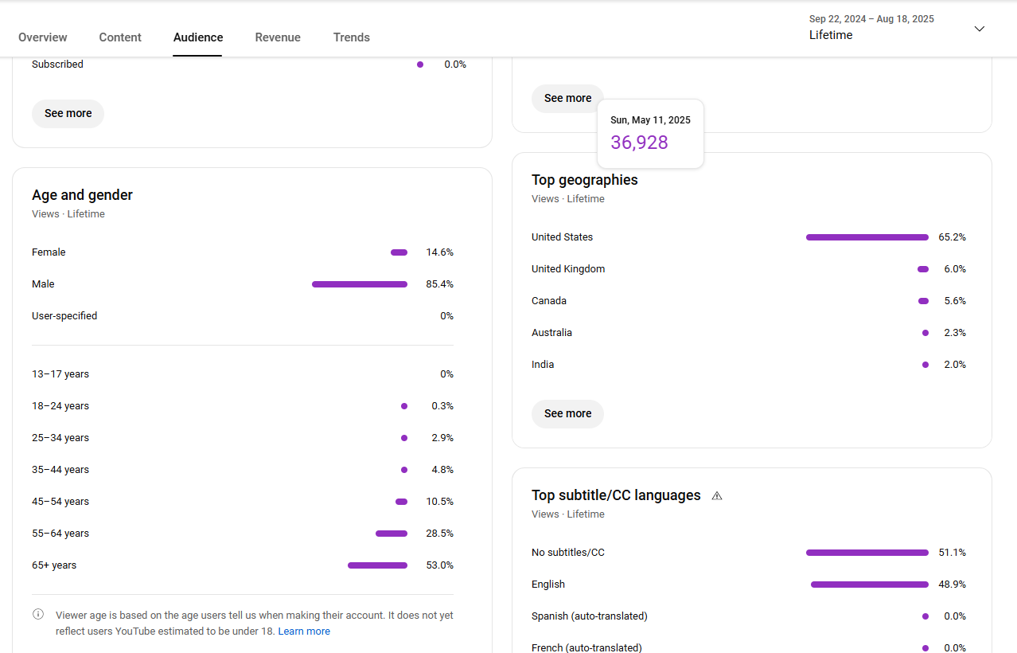Click the Age and gender heading
Screen dimensions: 1017x653
(x=82, y=195)
